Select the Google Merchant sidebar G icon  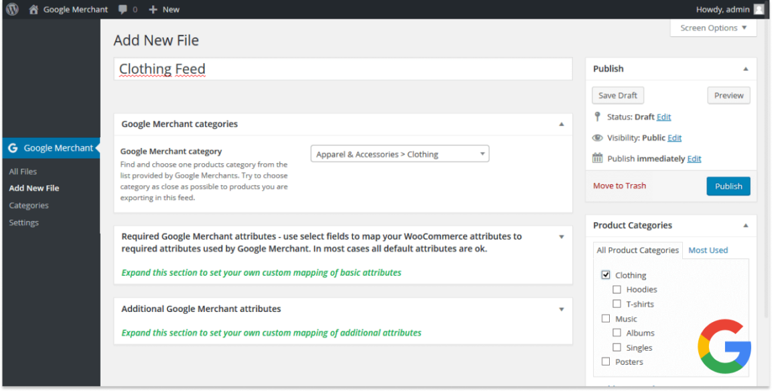[13, 147]
